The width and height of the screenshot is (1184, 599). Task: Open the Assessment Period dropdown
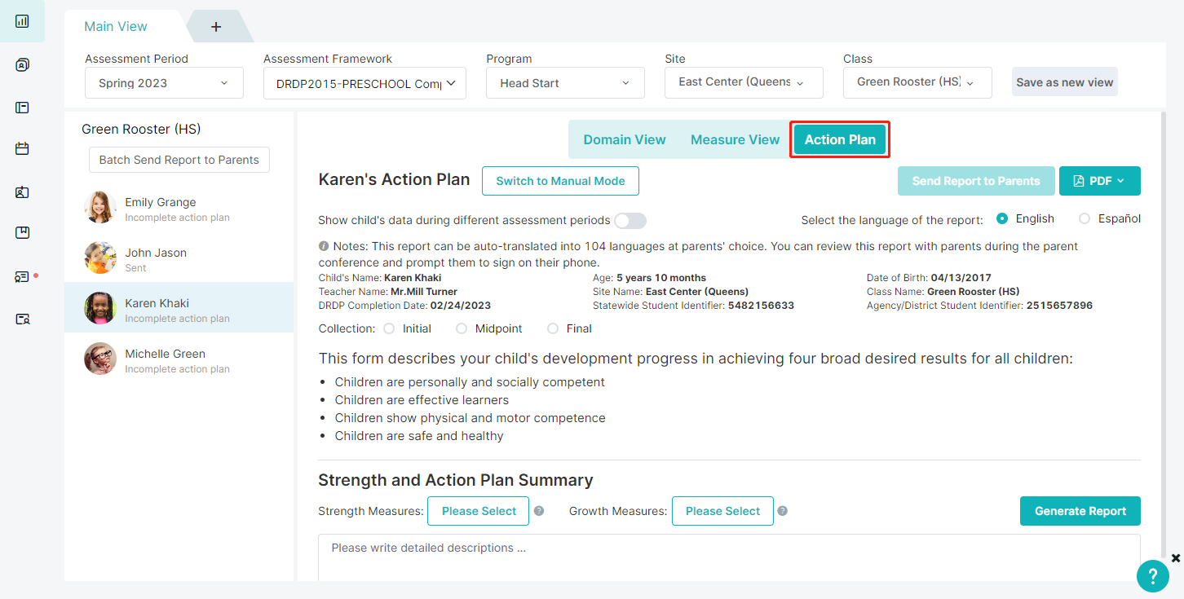point(164,83)
